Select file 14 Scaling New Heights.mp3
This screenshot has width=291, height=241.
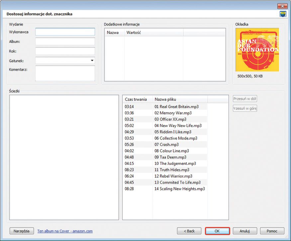(x=180, y=188)
